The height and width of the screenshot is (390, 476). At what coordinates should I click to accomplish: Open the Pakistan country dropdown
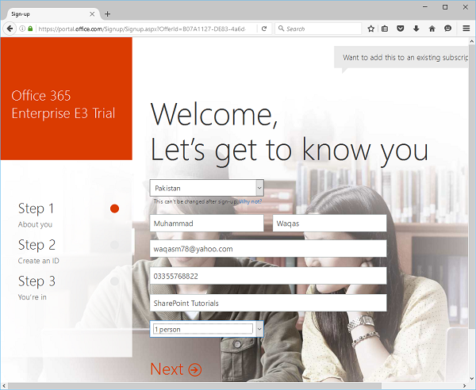pos(207,188)
